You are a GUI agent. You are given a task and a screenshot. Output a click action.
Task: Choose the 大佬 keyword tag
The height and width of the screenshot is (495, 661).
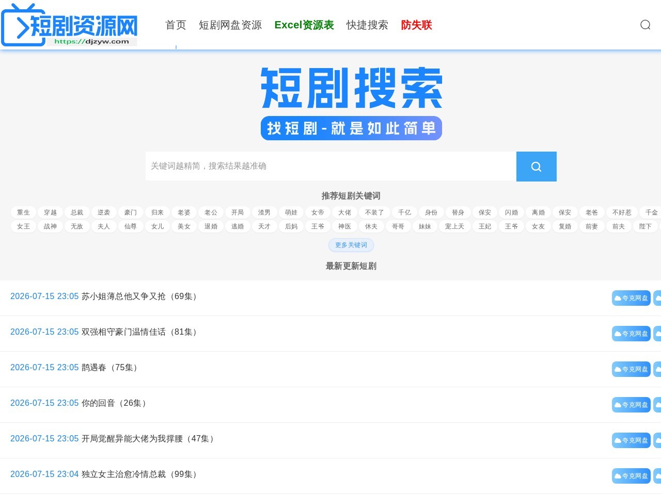pyautogui.click(x=344, y=212)
